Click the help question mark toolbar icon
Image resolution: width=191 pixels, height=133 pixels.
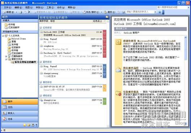[160, 12]
